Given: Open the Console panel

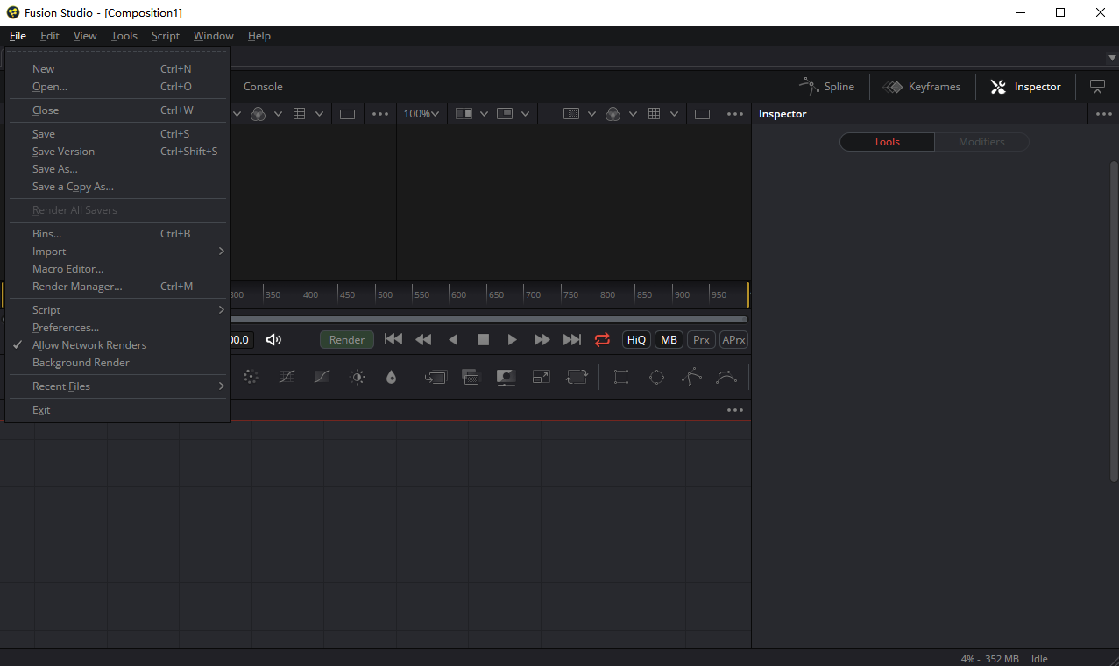Looking at the screenshot, I should [263, 87].
